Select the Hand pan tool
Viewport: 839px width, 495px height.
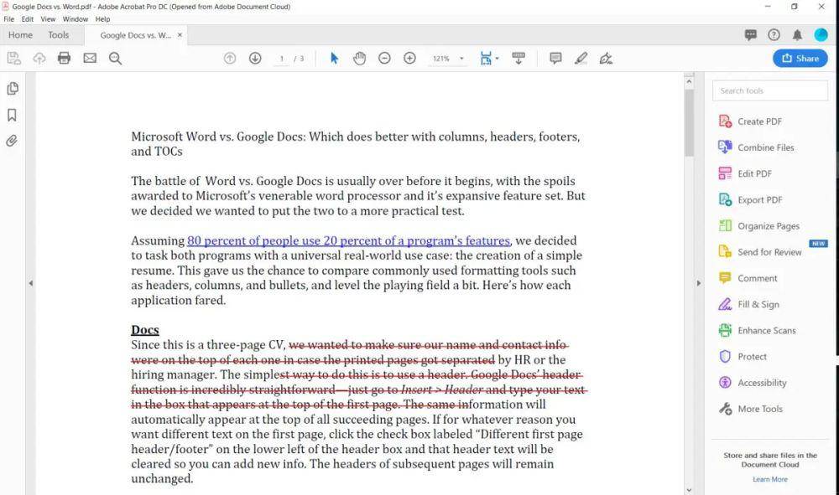click(x=359, y=58)
